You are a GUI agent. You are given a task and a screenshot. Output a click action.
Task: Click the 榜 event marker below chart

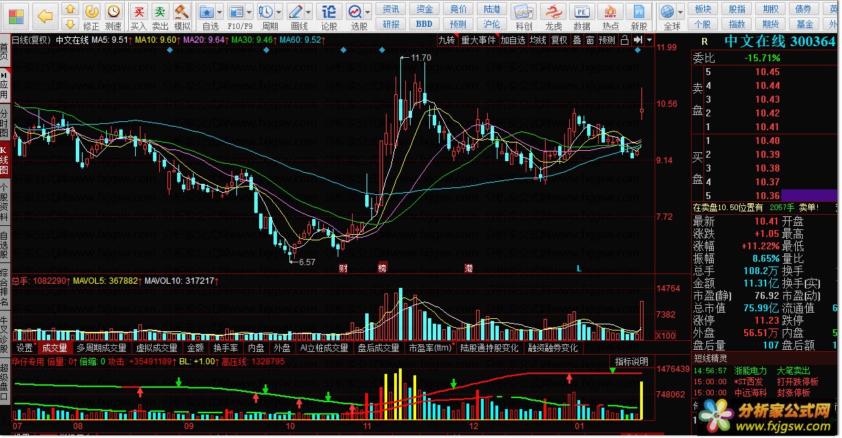click(x=382, y=268)
